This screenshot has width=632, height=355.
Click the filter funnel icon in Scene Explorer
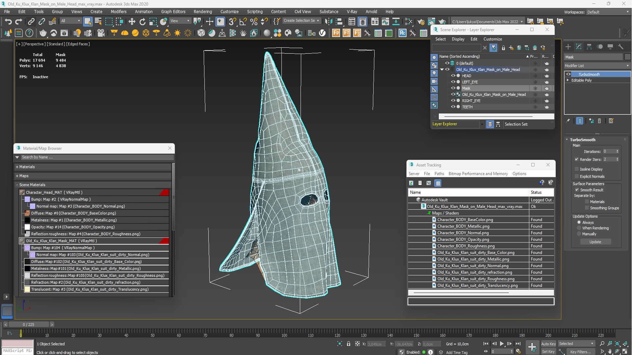pyautogui.click(x=493, y=48)
